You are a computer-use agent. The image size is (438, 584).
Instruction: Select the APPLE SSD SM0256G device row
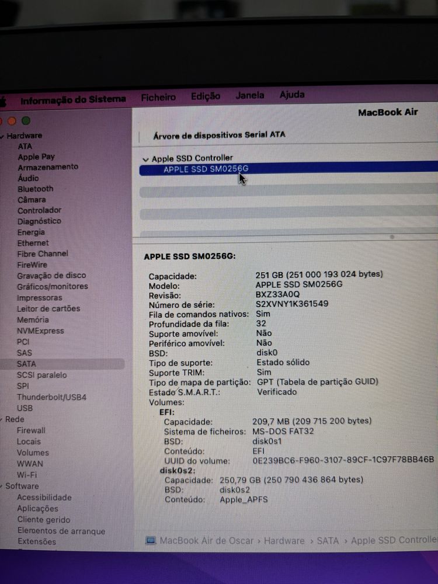coord(288,169)
